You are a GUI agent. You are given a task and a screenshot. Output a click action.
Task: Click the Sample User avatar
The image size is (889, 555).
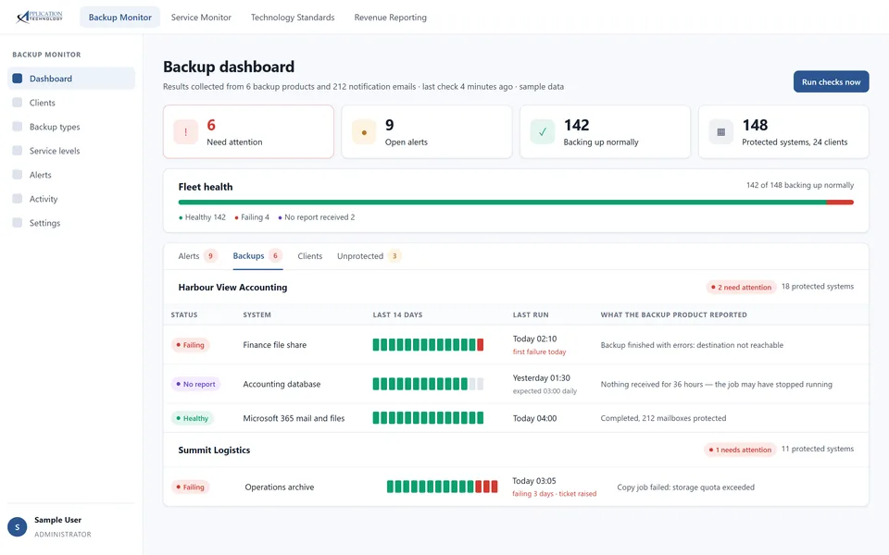[x=17, y=526]
